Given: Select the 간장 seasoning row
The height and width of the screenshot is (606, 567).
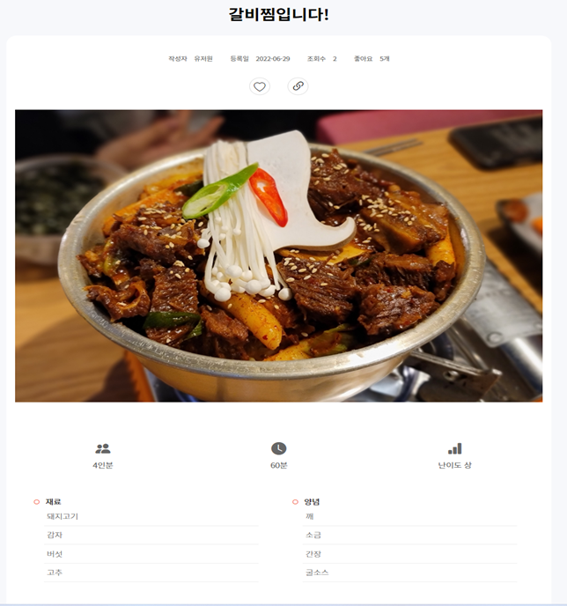Looking at the screenshot, I should tap(409, 554).
